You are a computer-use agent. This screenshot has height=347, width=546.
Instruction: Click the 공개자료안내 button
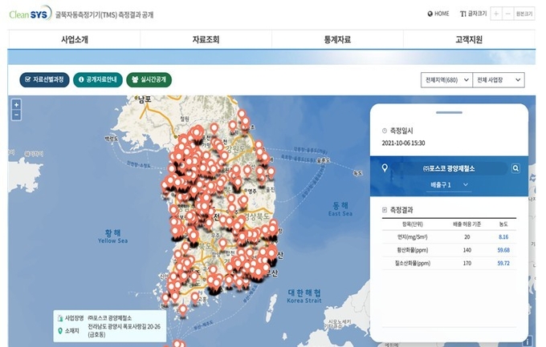point(96,80)
